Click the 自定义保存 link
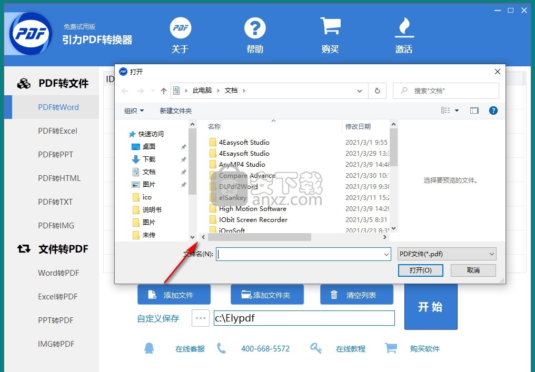Screen dimensions: 535x372 158,318
